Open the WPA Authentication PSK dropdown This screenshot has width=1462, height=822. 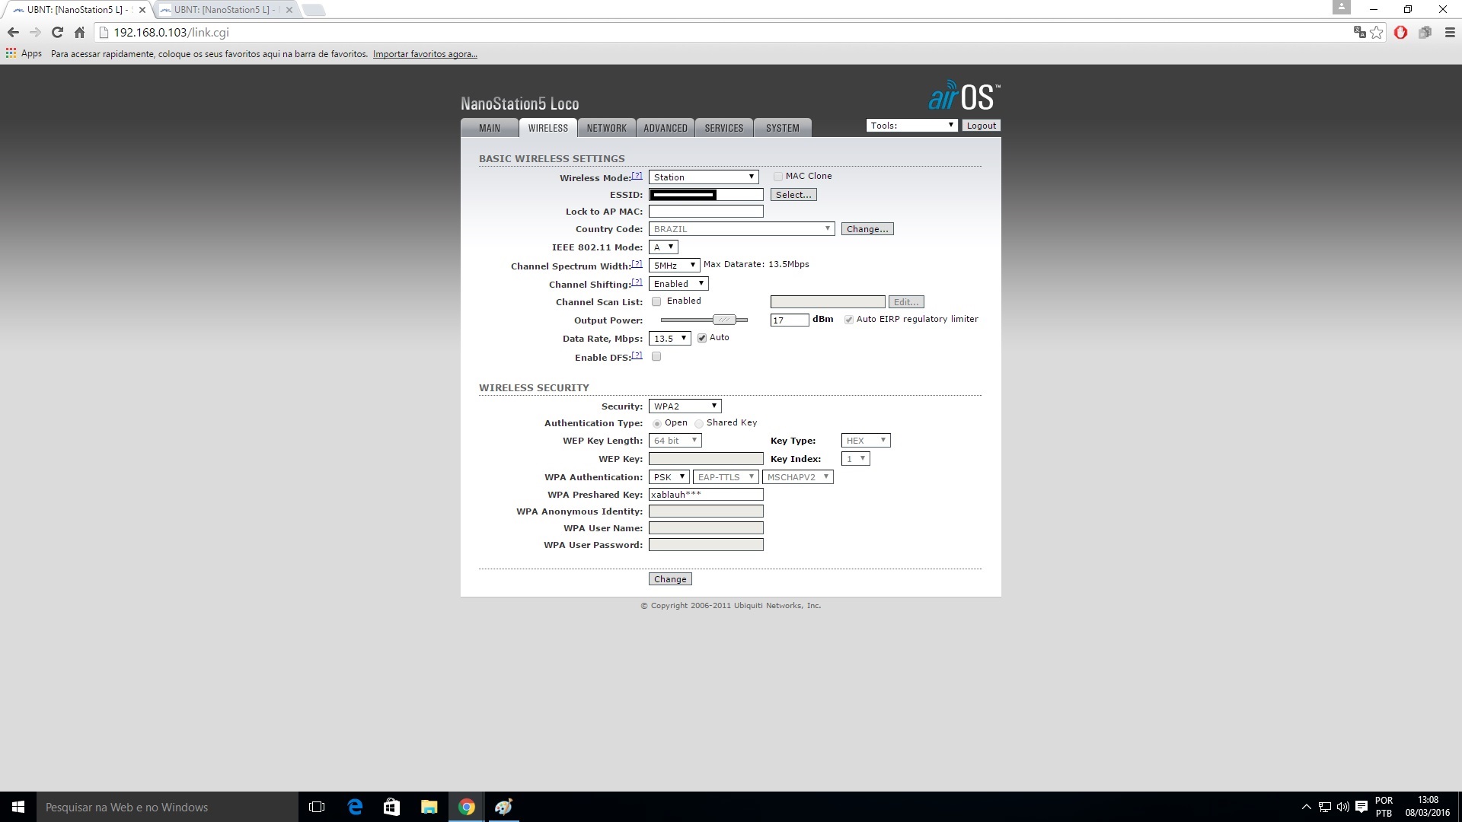(669, 476)
